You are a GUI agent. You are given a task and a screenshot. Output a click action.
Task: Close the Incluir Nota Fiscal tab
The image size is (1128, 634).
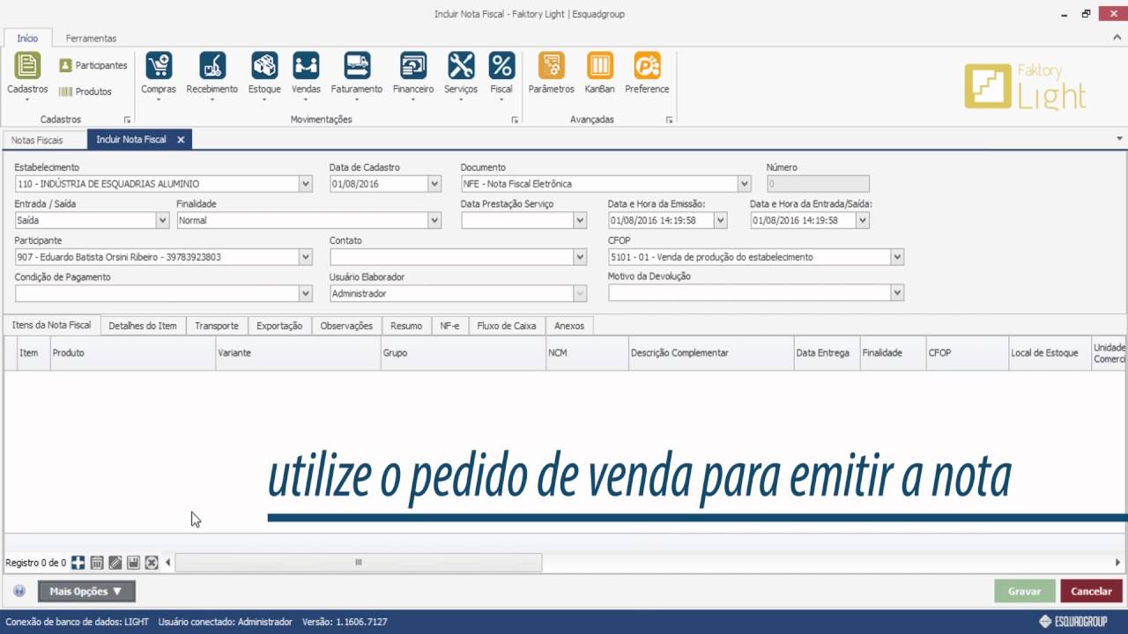click(181, 140)
